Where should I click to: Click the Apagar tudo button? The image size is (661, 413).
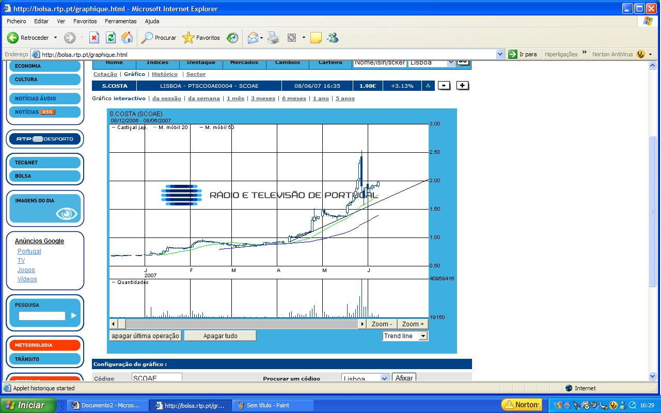coord(221,336)
